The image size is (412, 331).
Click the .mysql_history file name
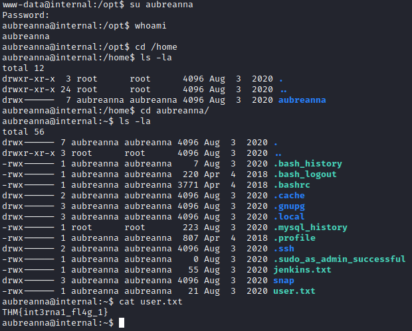tap(310, 227)
